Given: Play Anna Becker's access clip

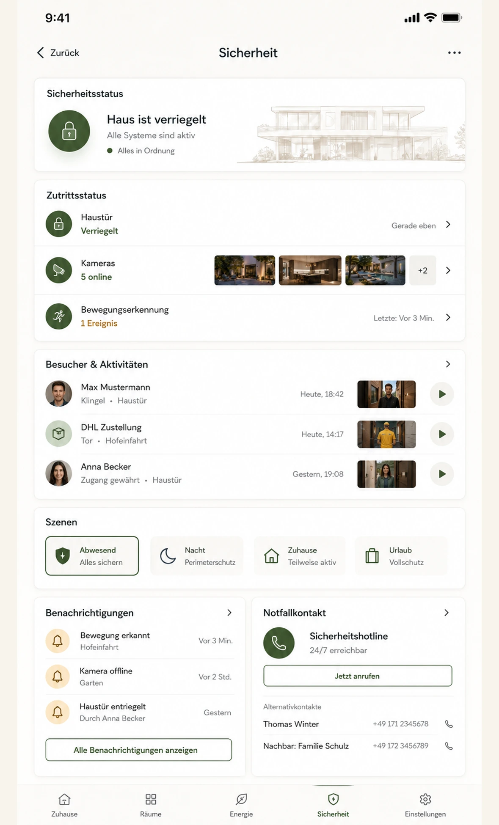Looking at the screenshot, I should coord(442,474).
